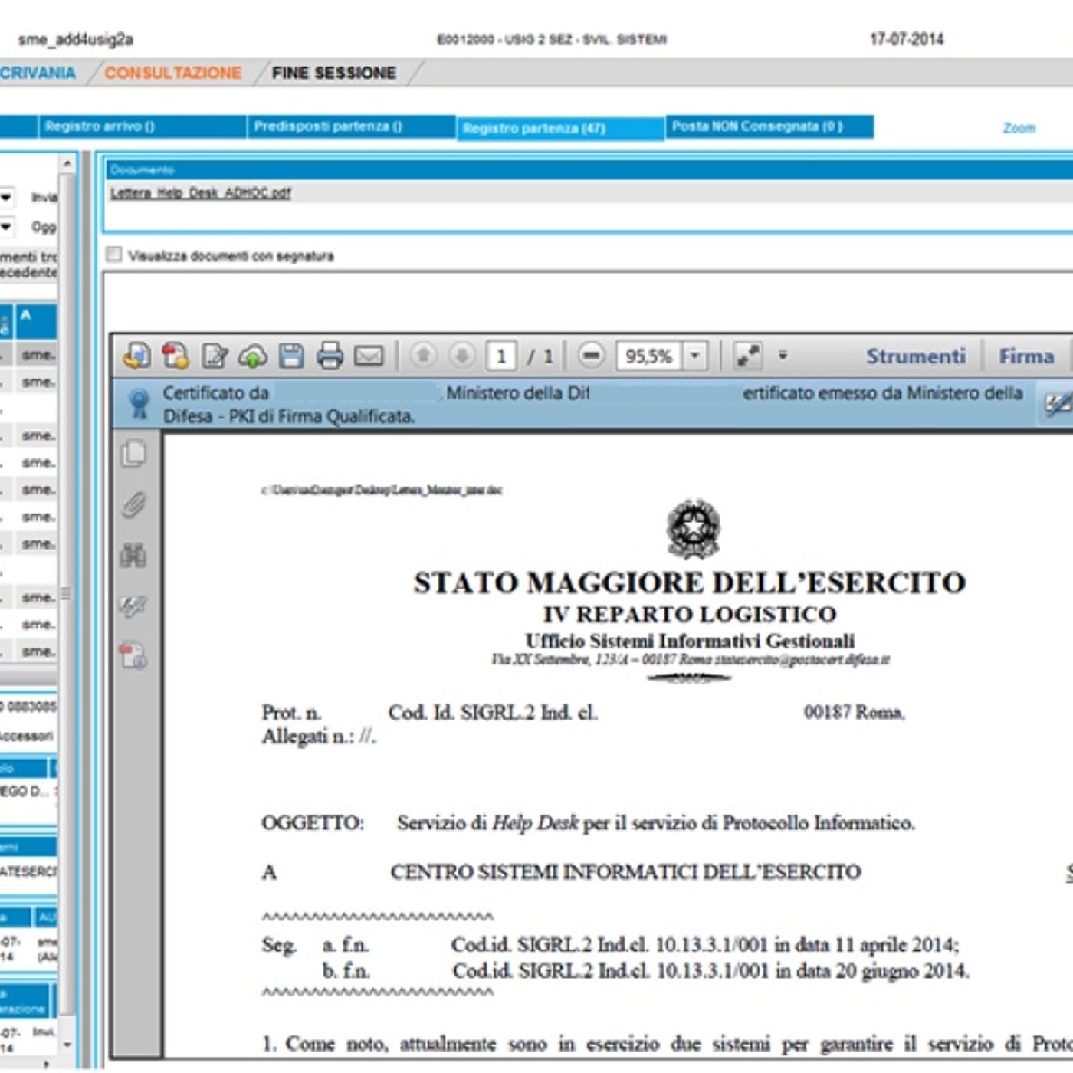The height and width of the screenshot is (1073, 1073).
Task: Click the sme_add4usig2a user label
Action: [75, 39]
